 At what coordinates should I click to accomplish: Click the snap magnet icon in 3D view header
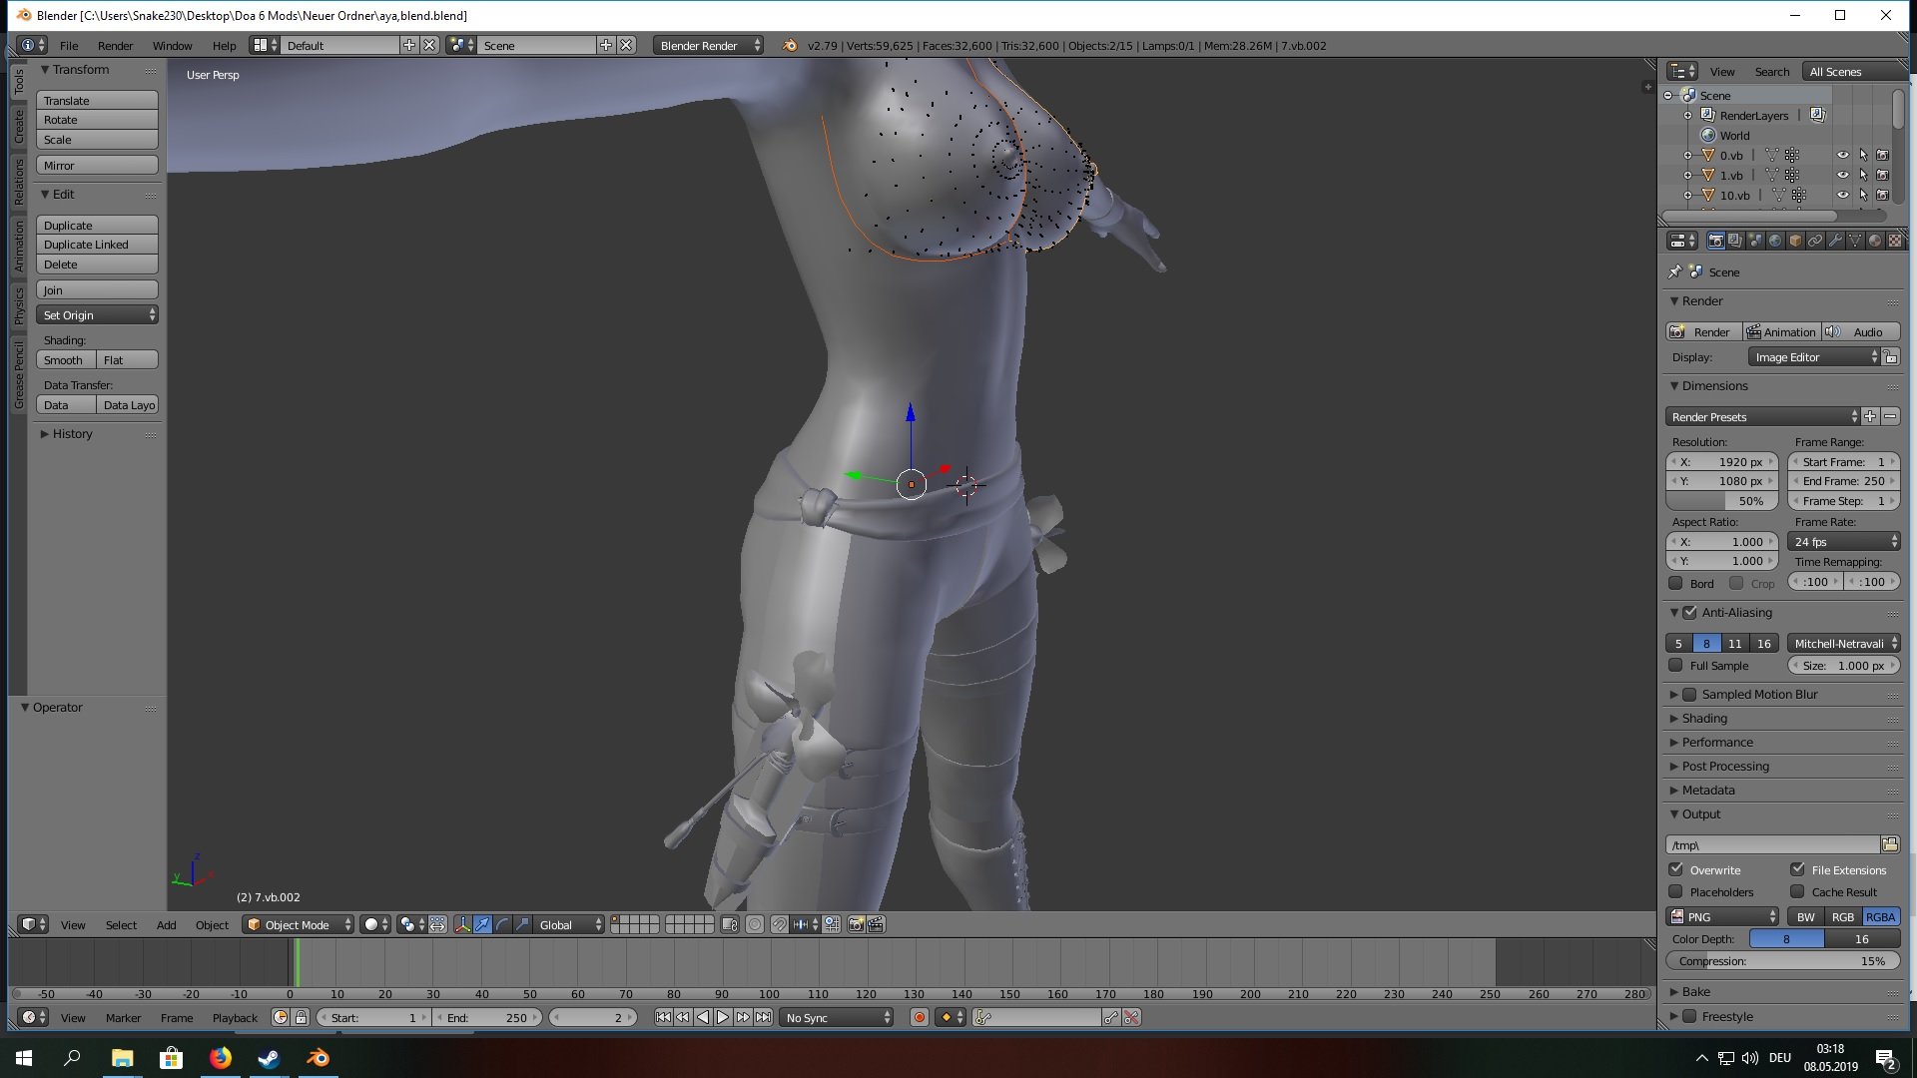pyautogui.click(x=779, y=924)
